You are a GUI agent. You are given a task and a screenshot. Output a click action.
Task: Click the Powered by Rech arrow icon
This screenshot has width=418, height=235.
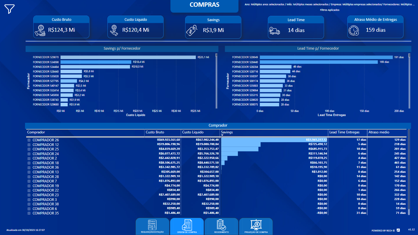[x=398, y=230]
